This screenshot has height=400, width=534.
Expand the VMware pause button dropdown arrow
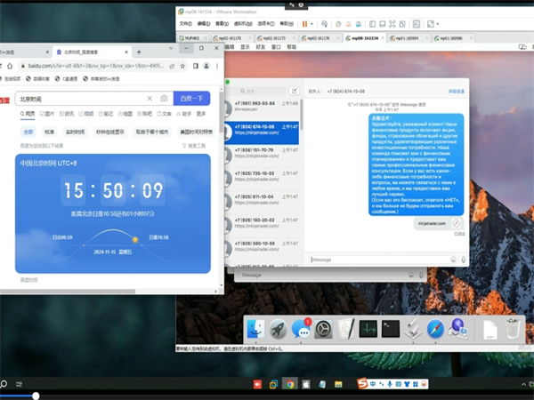point(313,24)
